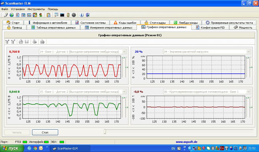The image size is (259, 152).
Task: Expand the Bank 1 Sensor 1 lambda dropdown
Action: point(124,52)
